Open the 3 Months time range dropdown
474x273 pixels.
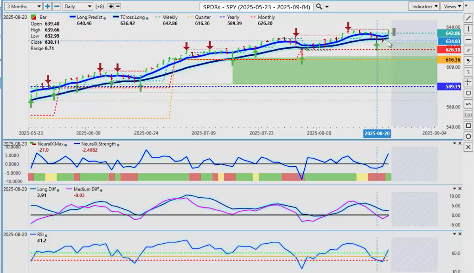[x=22, y=6]
